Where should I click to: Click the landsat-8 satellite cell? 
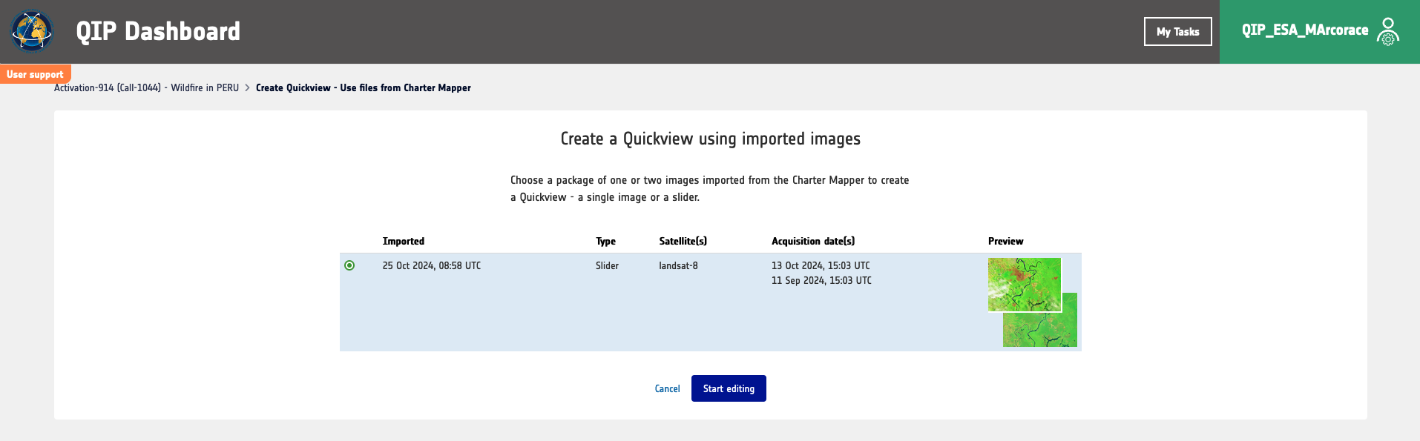pyautogui.click(x=678, y=265)
